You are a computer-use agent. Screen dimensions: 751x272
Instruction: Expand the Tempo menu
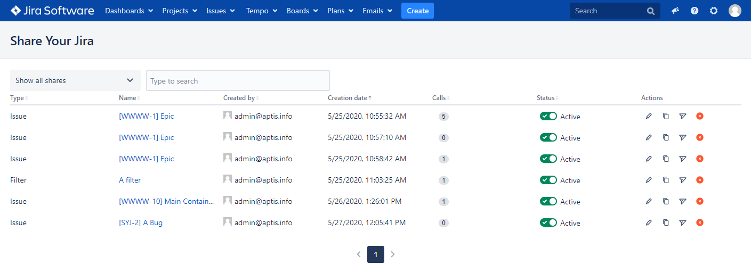262,11
